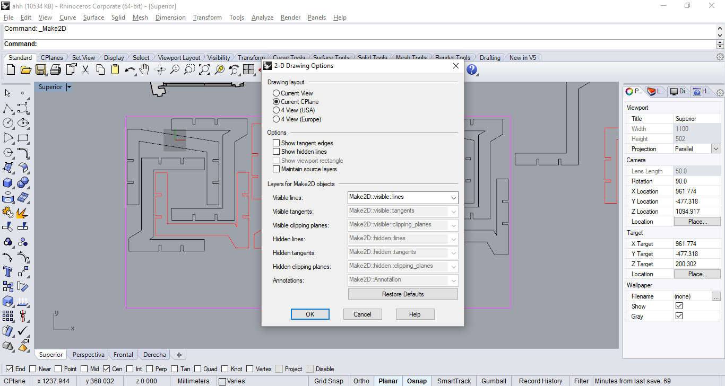The image size is (725, 386).
Task: Click the Explode icon in left sidebar
Action: tap(23, 212)
